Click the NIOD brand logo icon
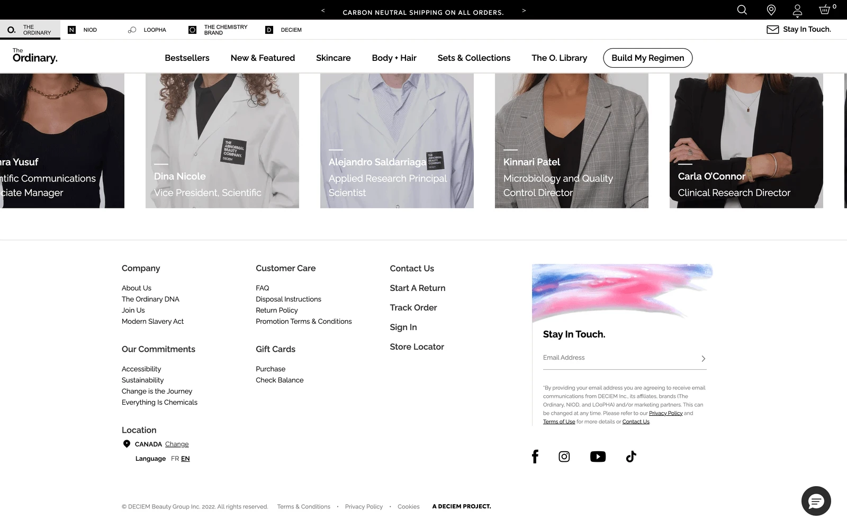This screenshot has height=529, width=847. (x=72, y=30)
